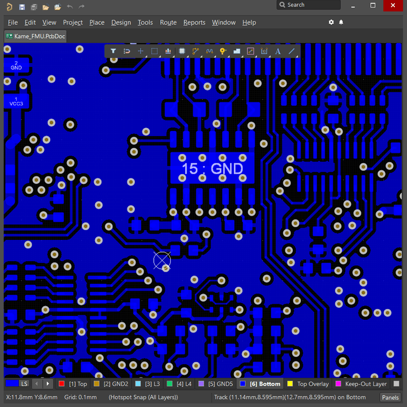Open the LS layer set selector
The image size is (407, 407).
click(x=17, y=383)
